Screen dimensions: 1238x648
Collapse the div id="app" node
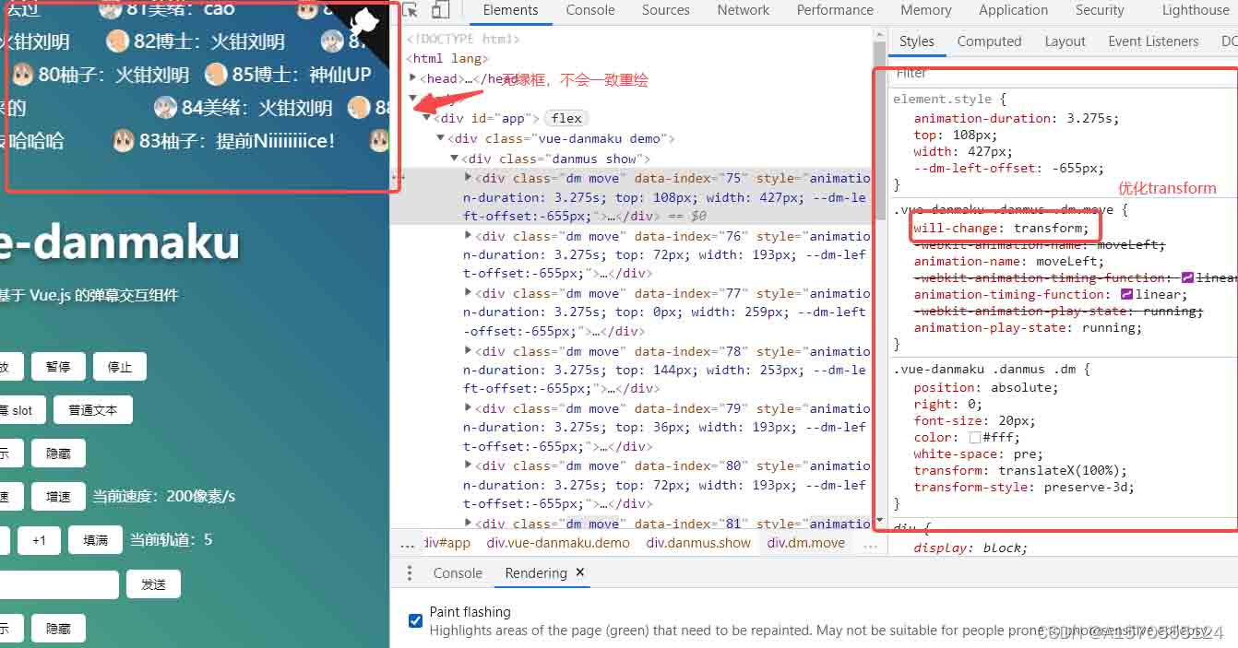427,118
